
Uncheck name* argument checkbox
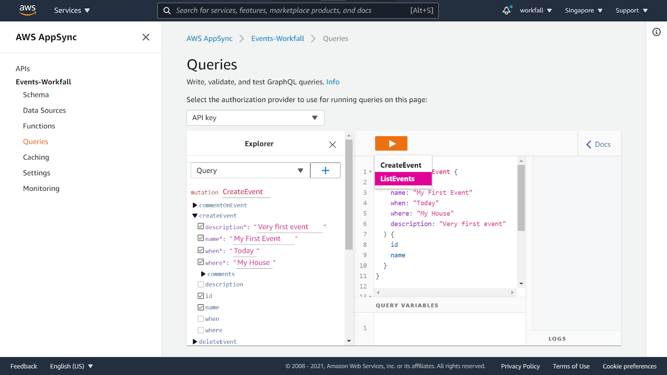point(201,238)
